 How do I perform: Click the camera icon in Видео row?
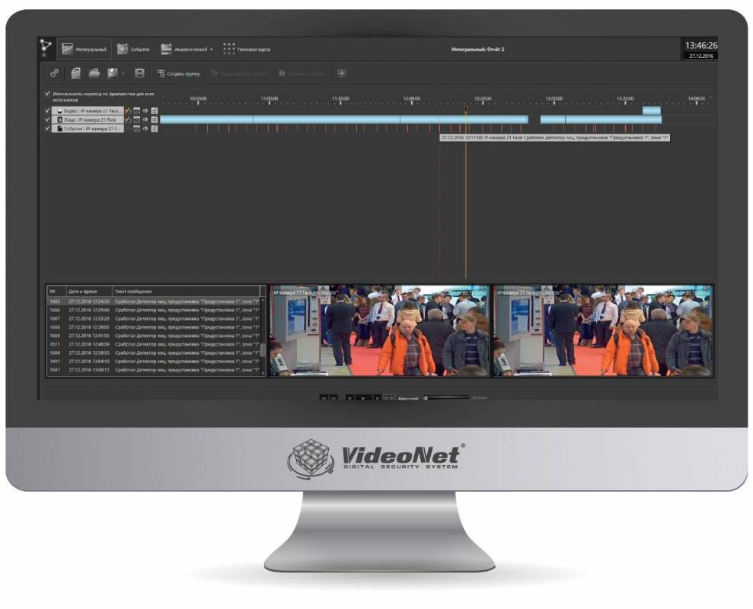(136, 110)
